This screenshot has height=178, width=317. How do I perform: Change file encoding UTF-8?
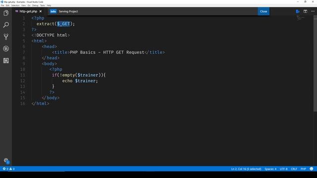[283, 169]
